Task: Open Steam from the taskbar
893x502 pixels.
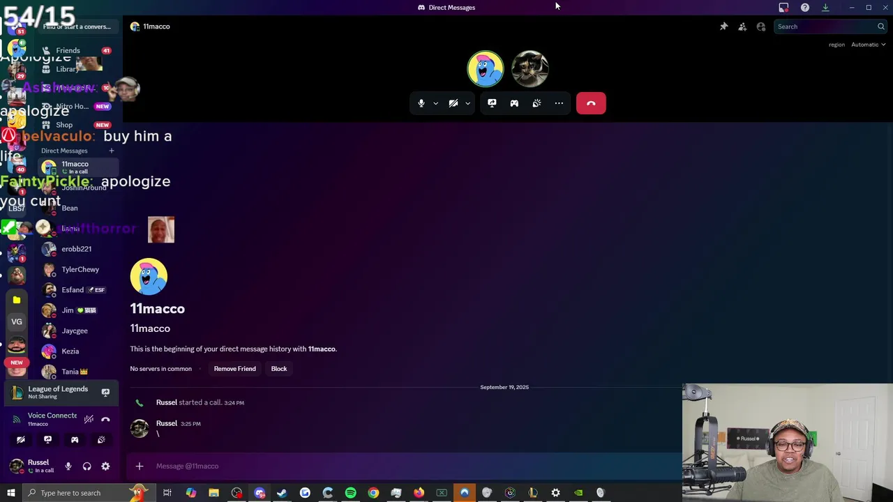Action: 282,493
